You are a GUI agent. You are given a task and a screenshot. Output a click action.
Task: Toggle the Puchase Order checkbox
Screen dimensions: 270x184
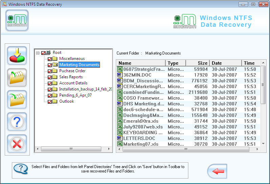pos(49,71)
